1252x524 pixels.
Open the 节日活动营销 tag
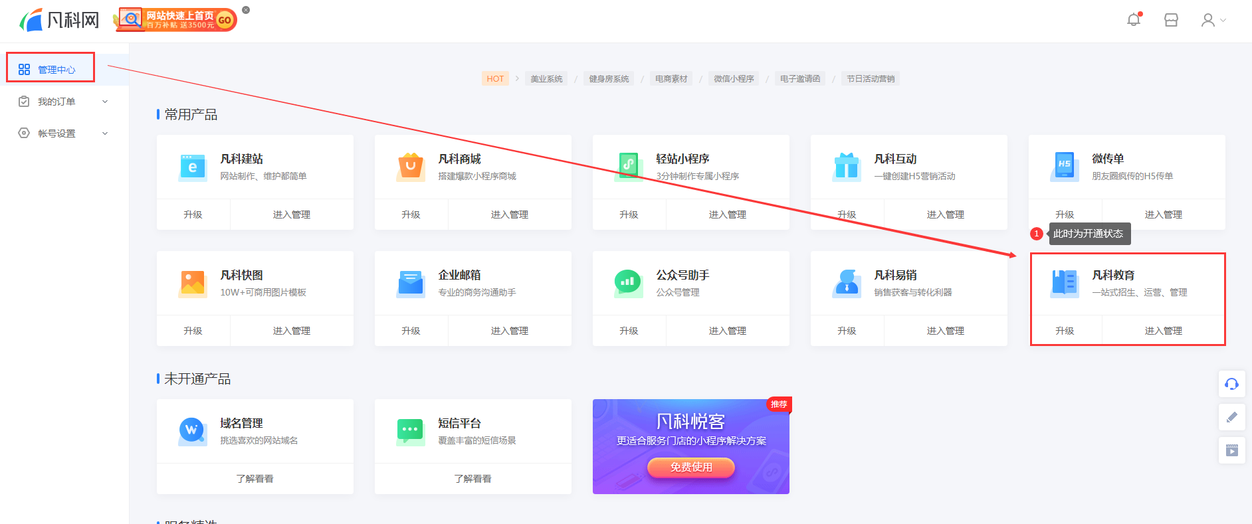pyautogui.click(x=871, y=78)
